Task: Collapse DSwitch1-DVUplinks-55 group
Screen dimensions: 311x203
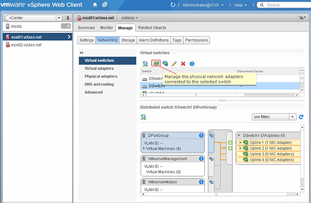Action: pos(239,136)
